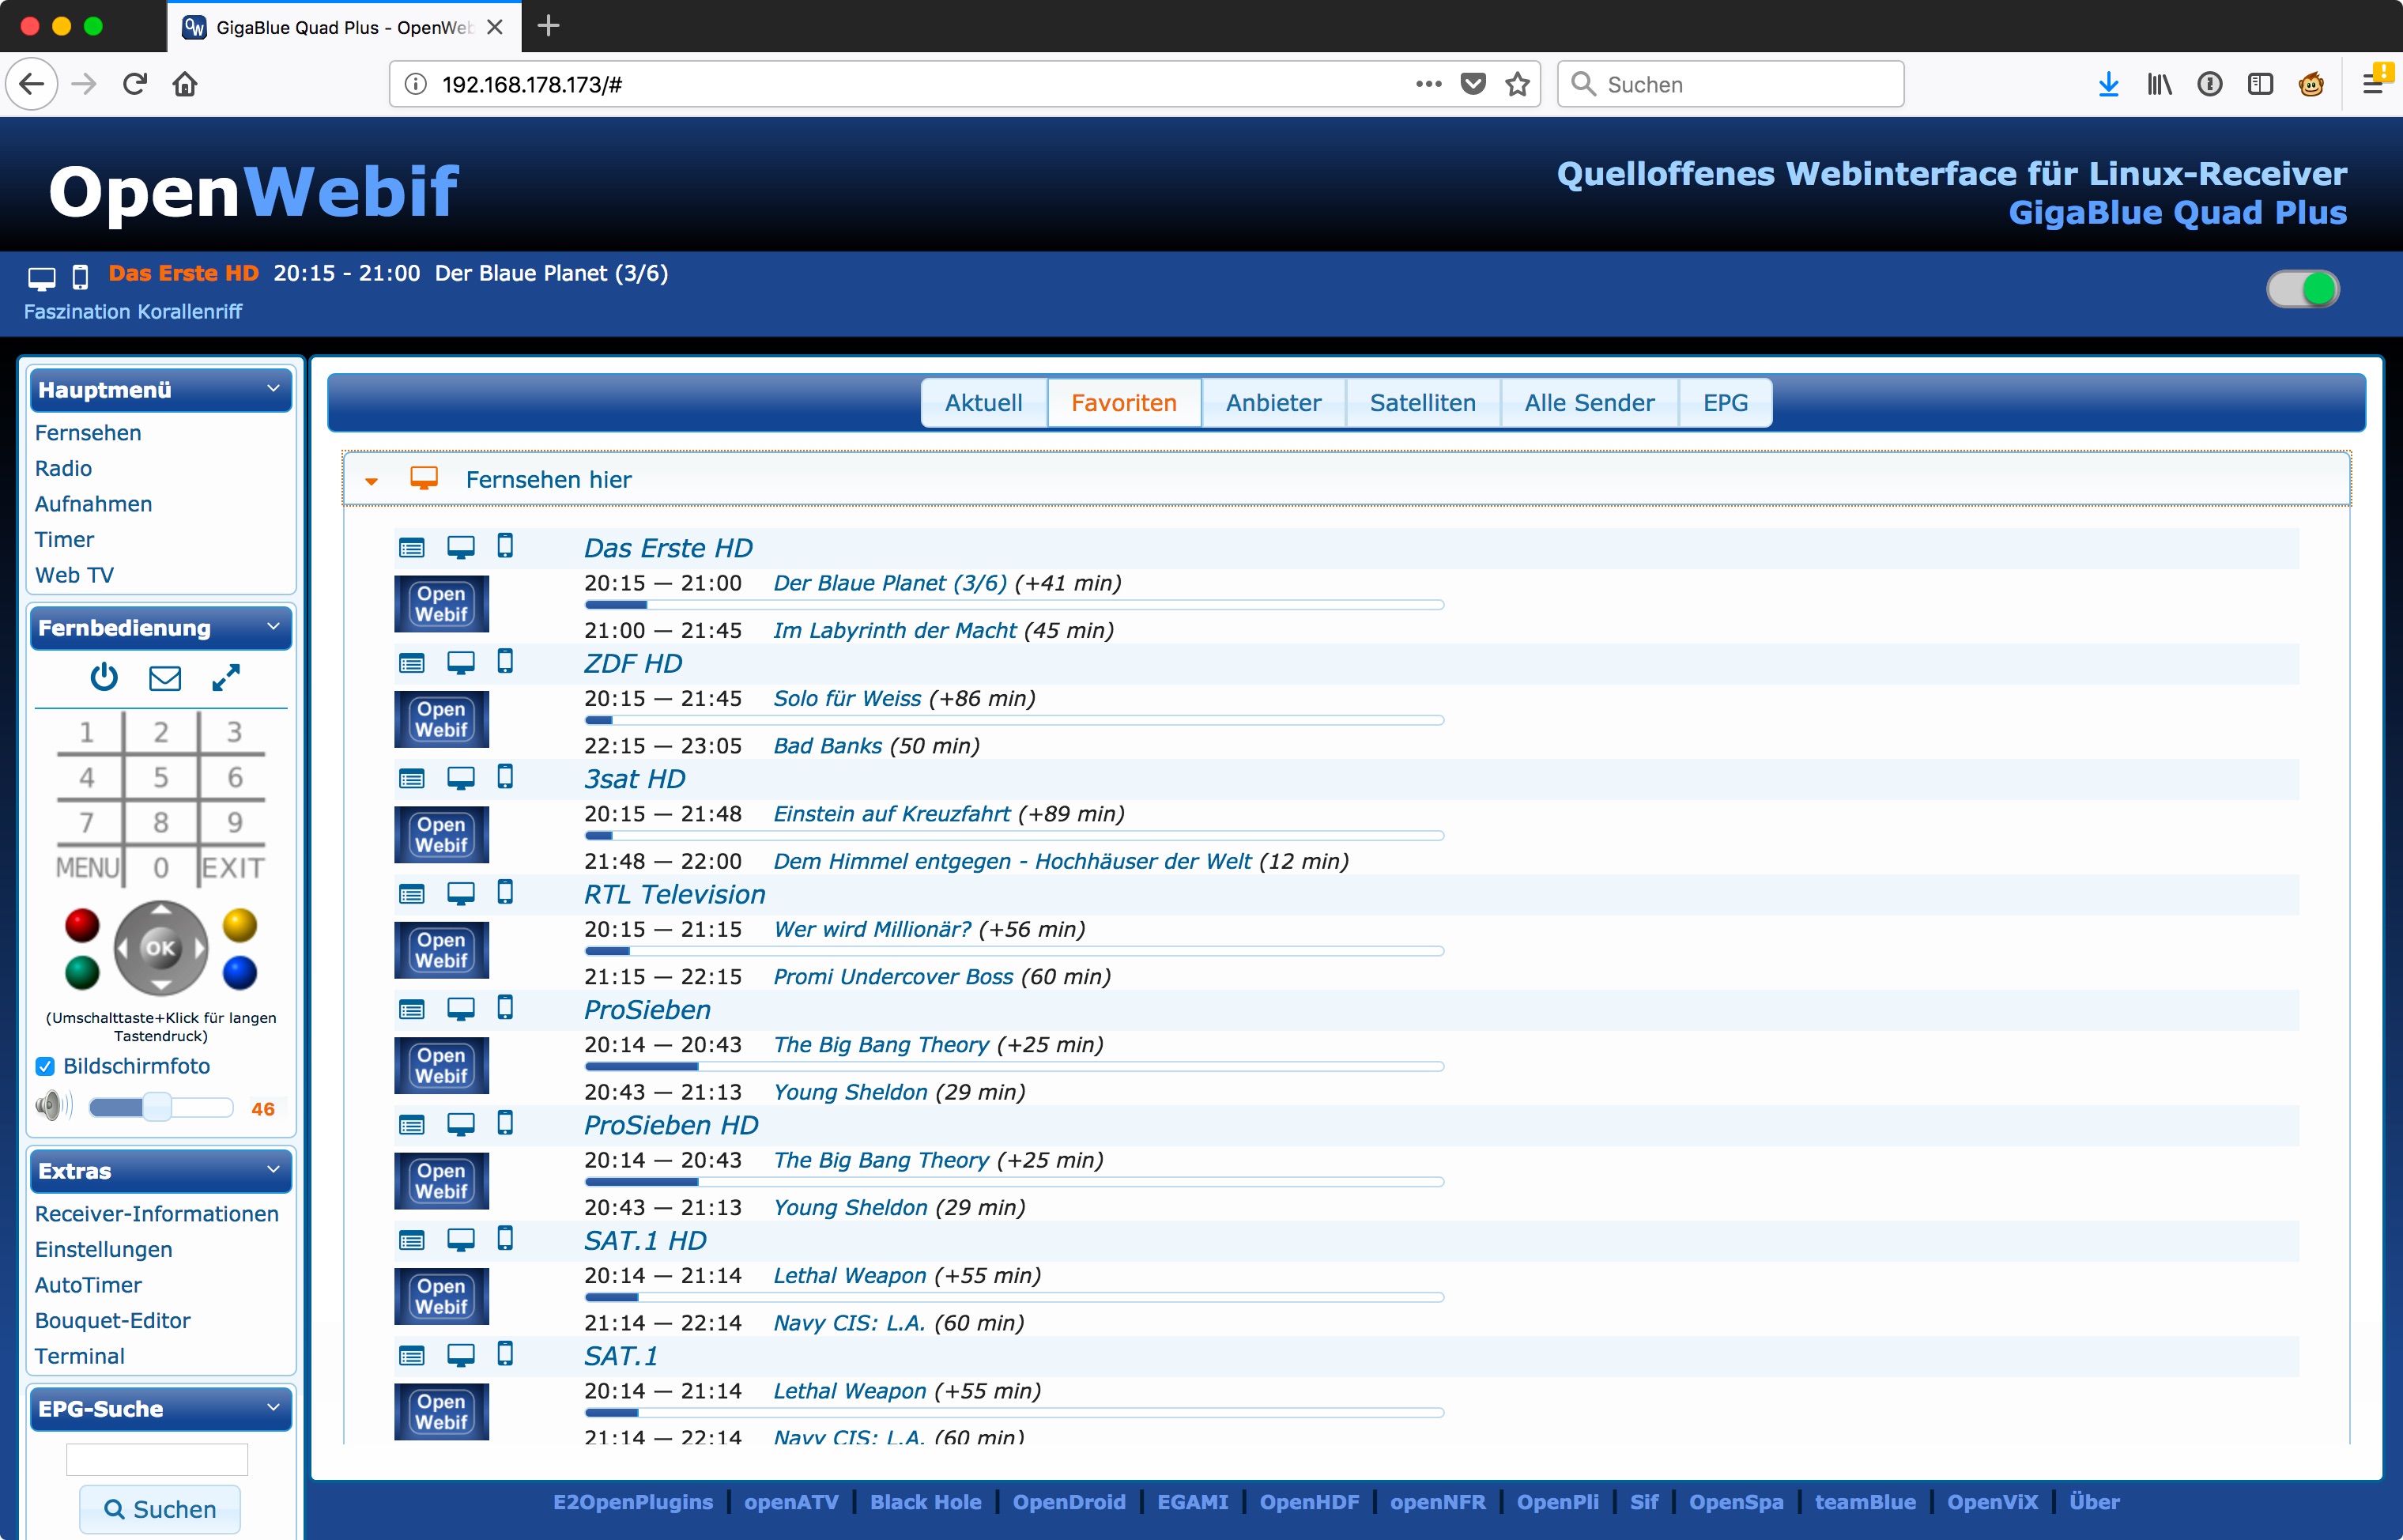Click the EPG list icon for SAT.1 HD
This screenshot has height=1540, width=2403.
tap(412, 1240)
